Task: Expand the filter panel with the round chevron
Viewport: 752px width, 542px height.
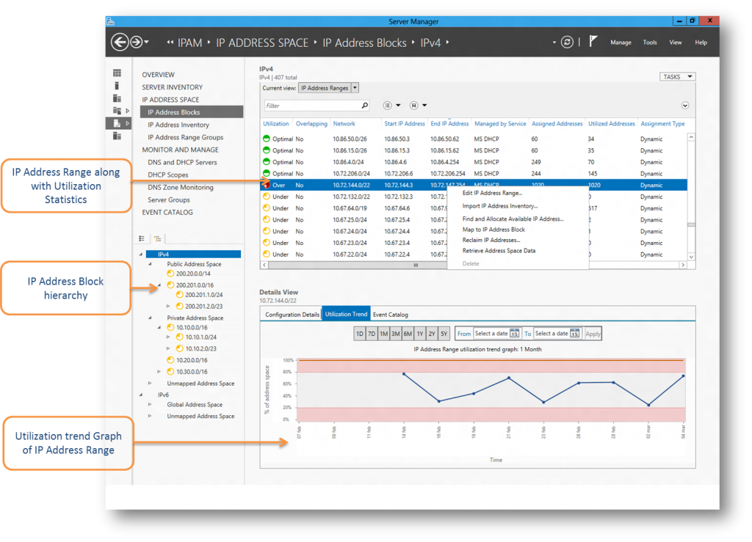Action: click(x=685, y=106)
